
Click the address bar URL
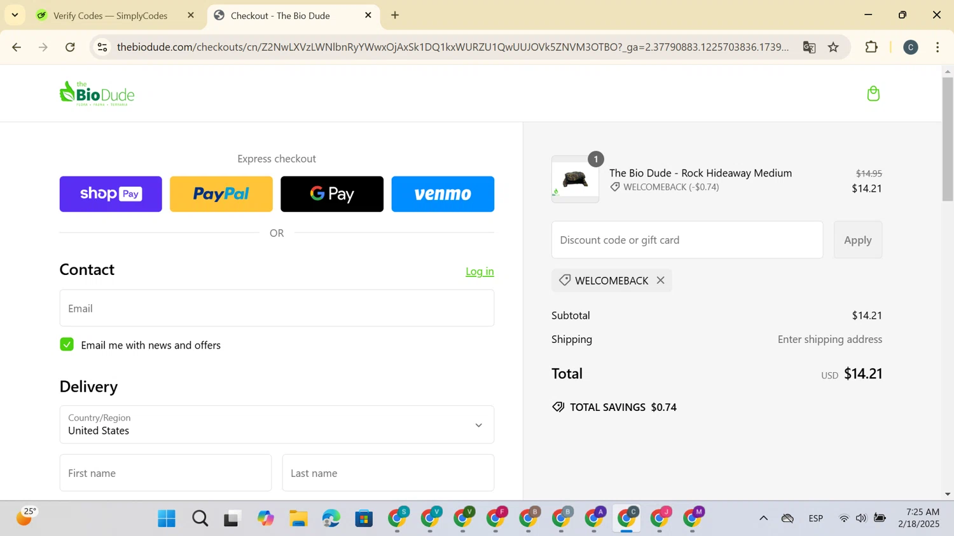[x=453, y=47]
